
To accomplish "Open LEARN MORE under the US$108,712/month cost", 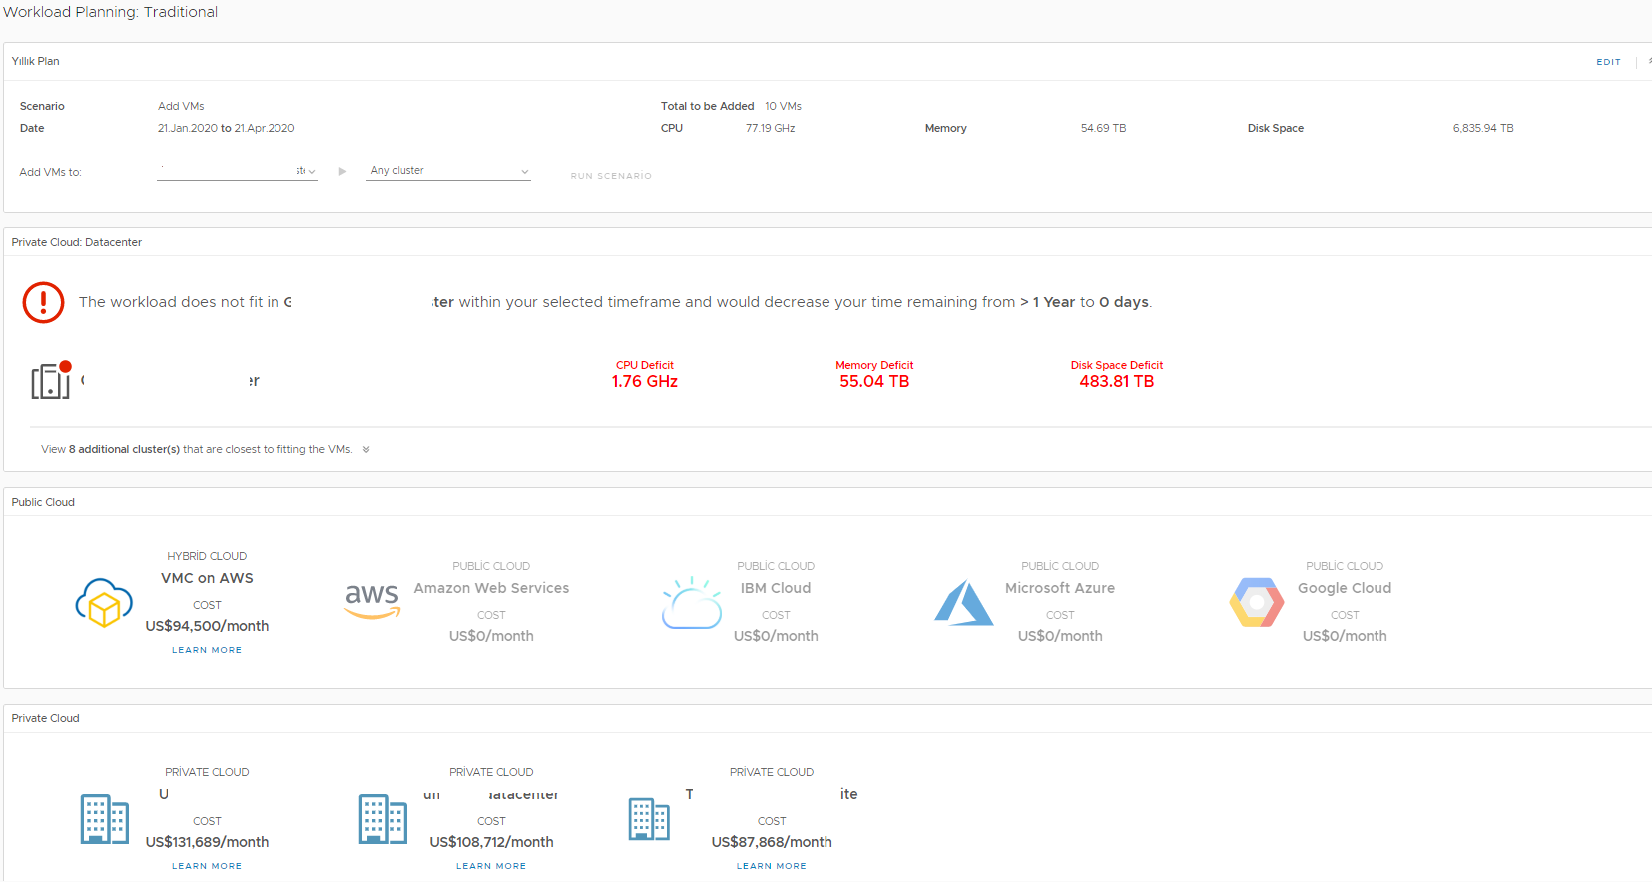I will (x=491, y=866).
